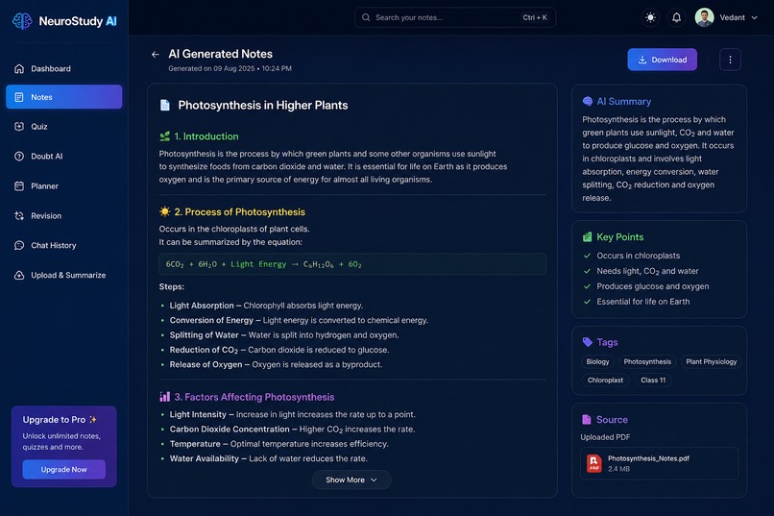The image size is (774, 516).
Task: Open notifications bell
Action: 676,17
